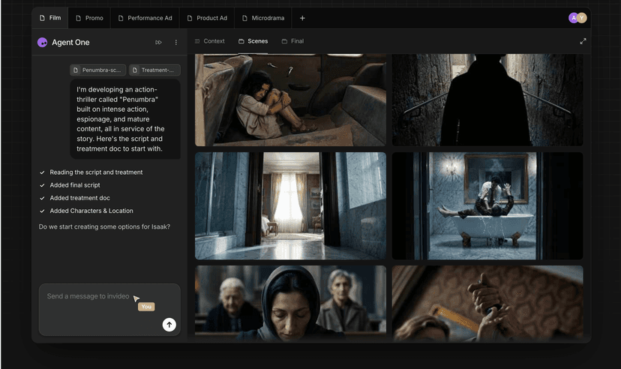Click the fast-forward icon beside Agent One
The image size is (621, 369).
pos(158,42)
